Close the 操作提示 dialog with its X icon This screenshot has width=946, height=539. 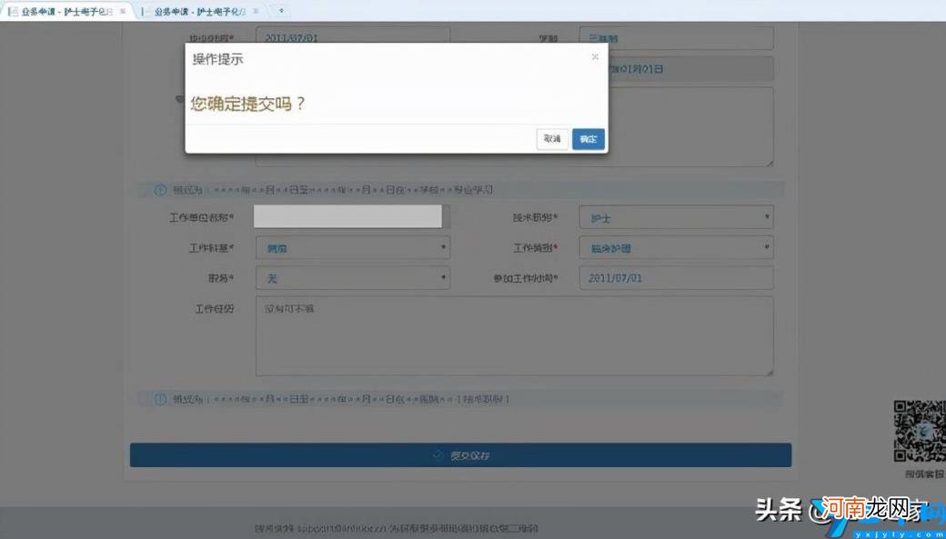coord(595,56)
